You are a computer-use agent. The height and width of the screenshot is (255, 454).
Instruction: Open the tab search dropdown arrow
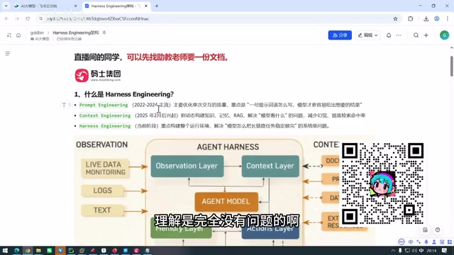pos(6,6)
